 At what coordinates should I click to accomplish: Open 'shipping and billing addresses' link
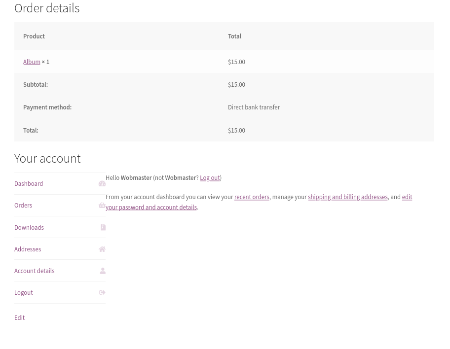click(347, 197)
